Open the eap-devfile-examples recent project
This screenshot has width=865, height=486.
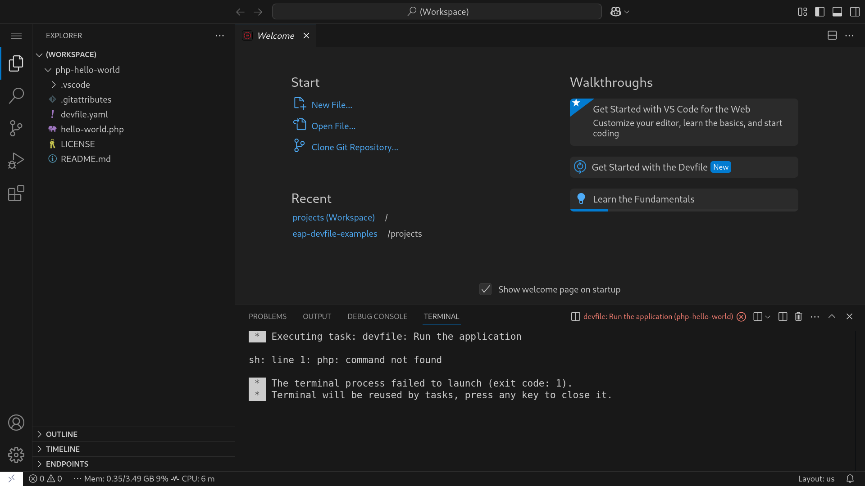coord(335,234)
